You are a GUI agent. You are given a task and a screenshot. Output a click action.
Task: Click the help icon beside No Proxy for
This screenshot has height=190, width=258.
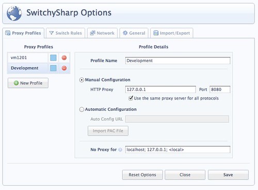pyautogui.click(x=120, y=150)
